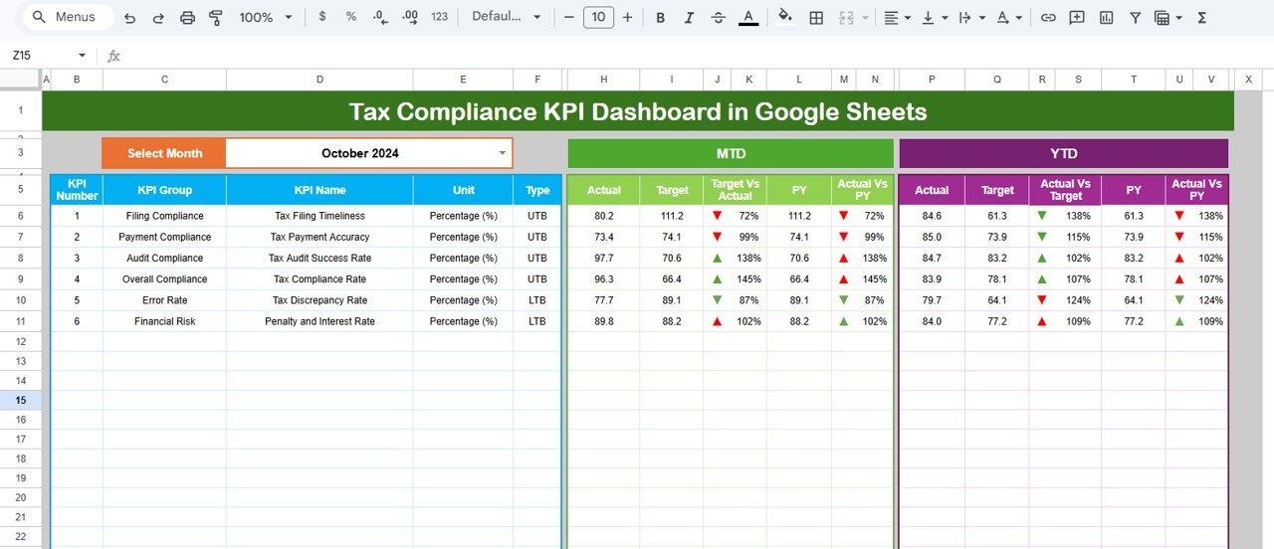Click the YTD Actual value 84.6

(x=932, y=216)
